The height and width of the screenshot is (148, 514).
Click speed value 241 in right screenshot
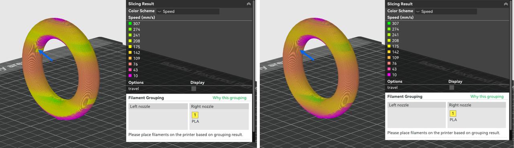[x=395, y=35]
